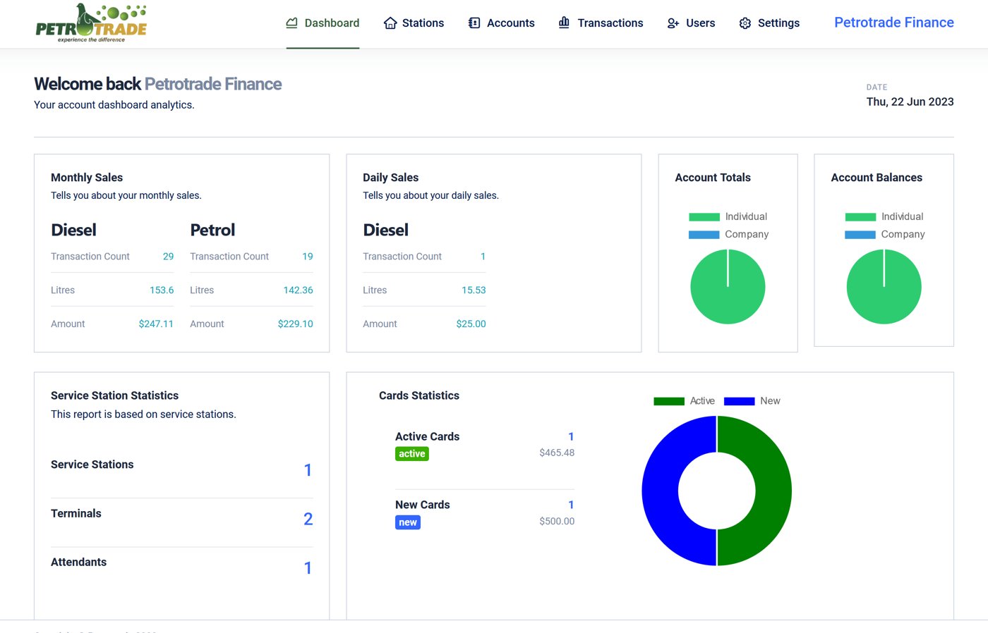988x633 pixels.
Task: Open the Dashboard tab
Action: point(323,23)
